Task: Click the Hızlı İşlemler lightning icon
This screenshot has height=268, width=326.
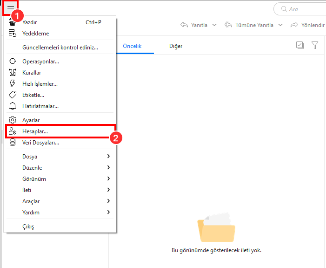Action: point(13,84)
